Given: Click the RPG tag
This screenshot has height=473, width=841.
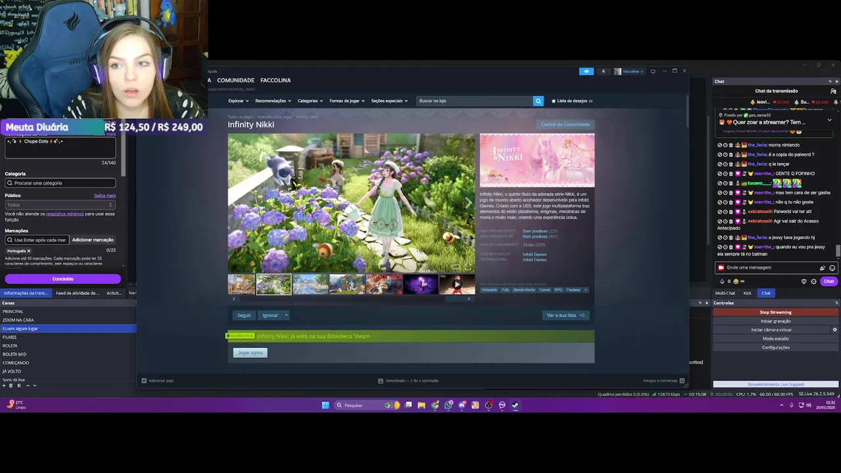Looking at the screenshot, I should [558, 290].
